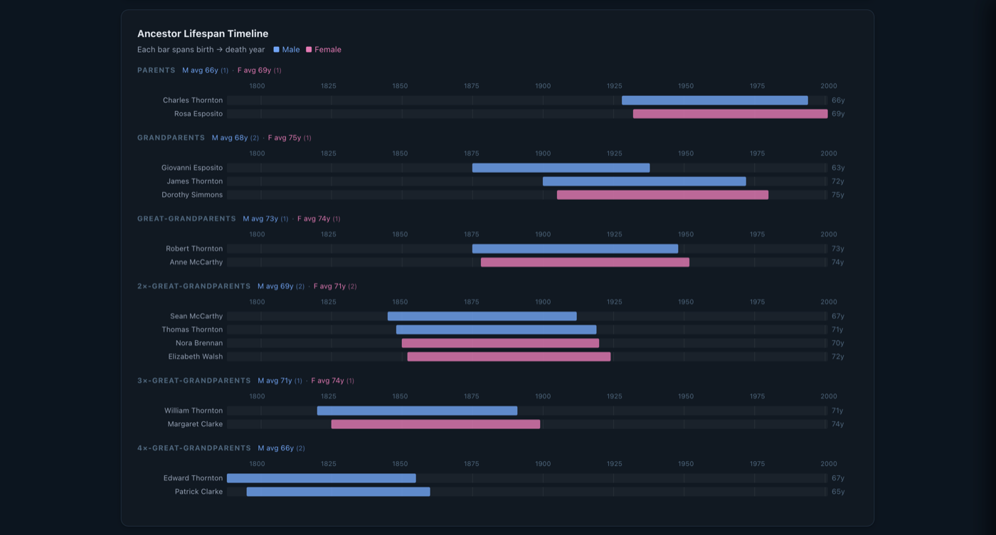Click 'F avg 74y' in 3×-Great-Grandparents header

pyautogui.click(x=327, y=381)
